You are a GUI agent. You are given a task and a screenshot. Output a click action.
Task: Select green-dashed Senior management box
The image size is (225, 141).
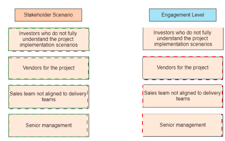[49, 125]
